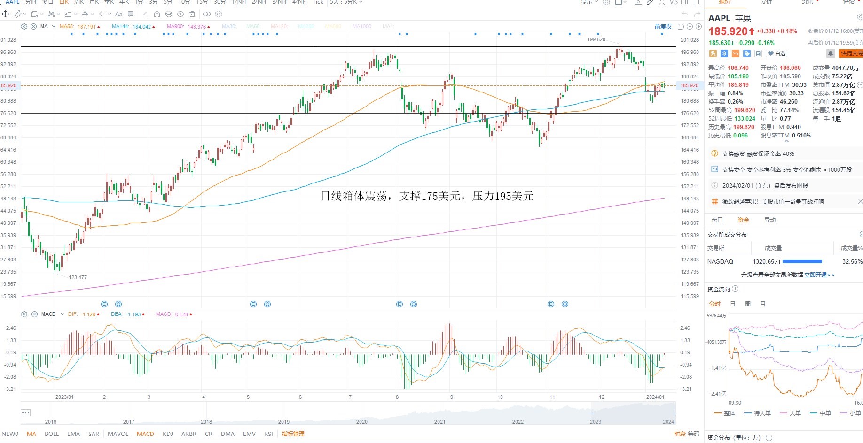863x443 pixels.
Task: Open the fund flow info icon
Action: 735,289
